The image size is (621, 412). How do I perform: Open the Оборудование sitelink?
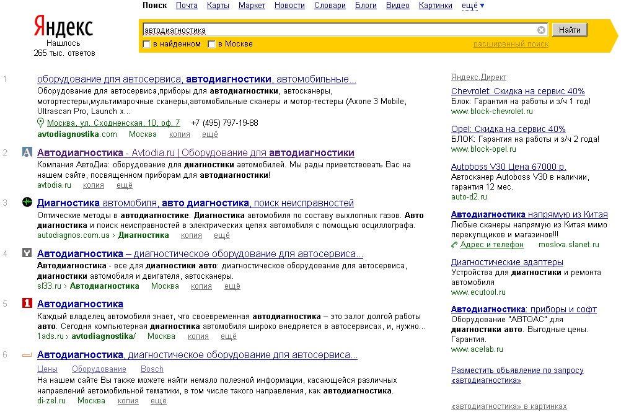[x=99, y=369]
